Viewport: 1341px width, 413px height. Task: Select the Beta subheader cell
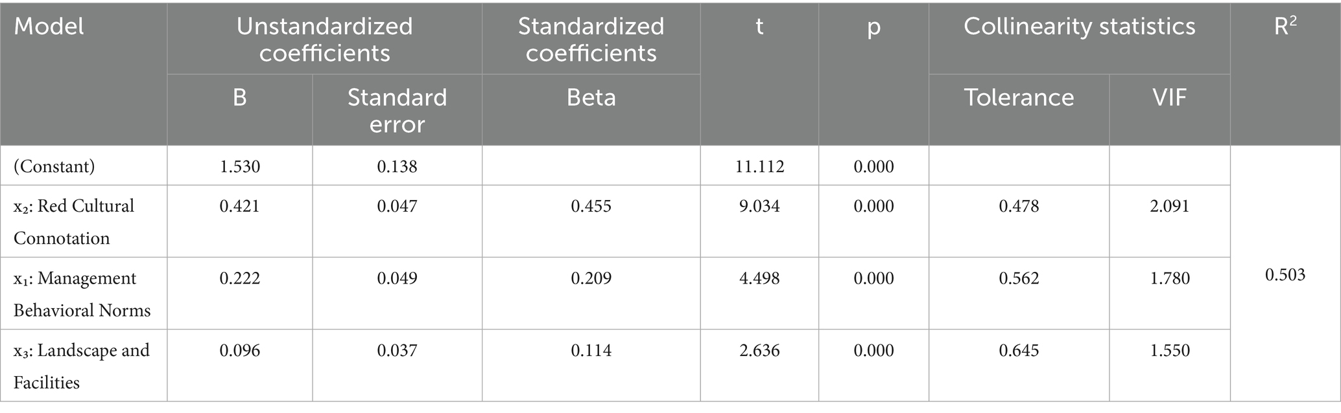pos(591,97)
